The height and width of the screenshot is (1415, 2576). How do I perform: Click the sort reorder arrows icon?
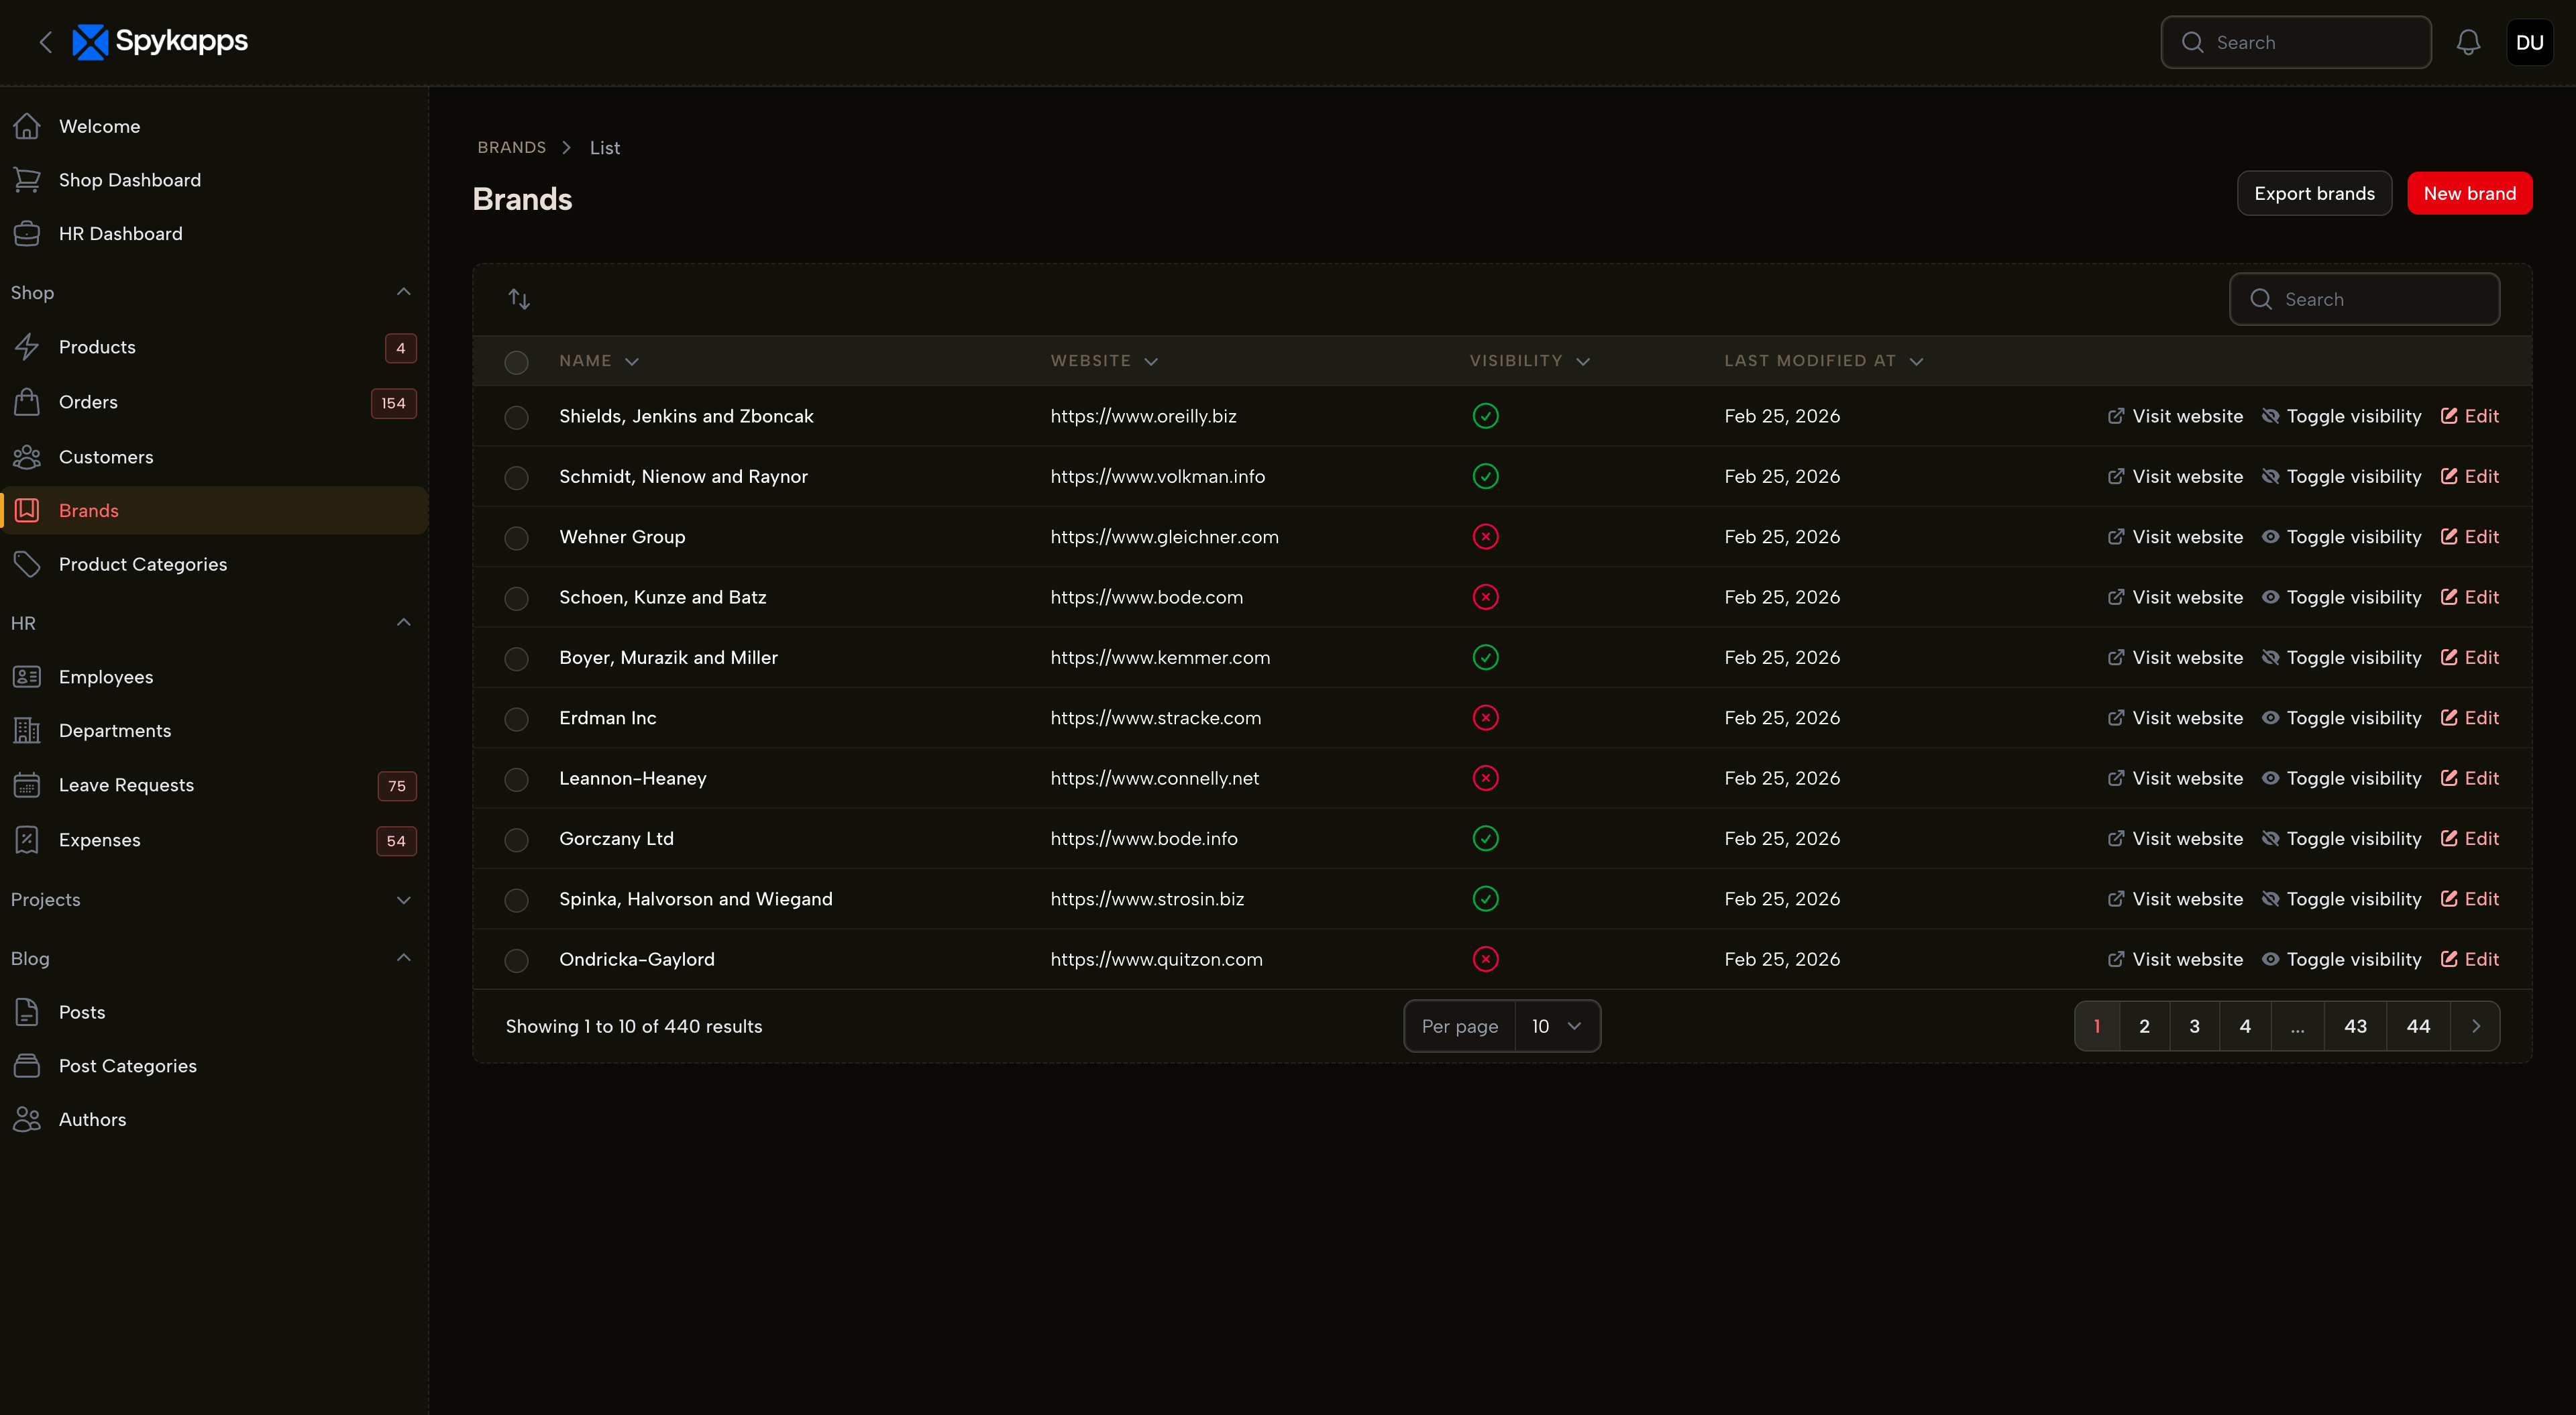tap(518, 298)
